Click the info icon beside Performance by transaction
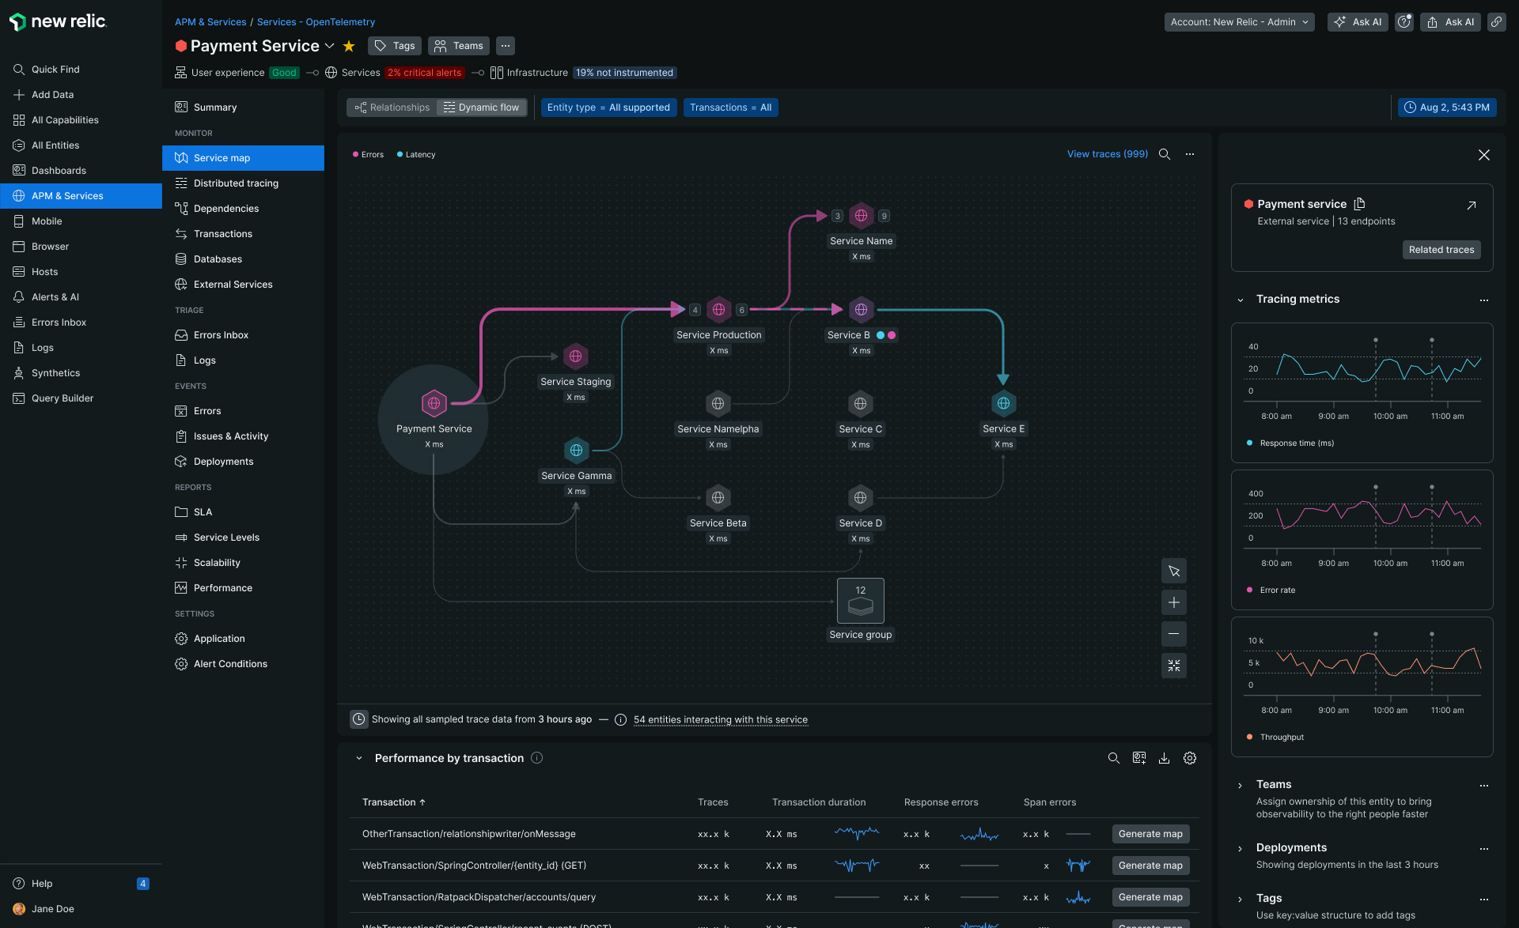Image resolution: width=1519 pixels, height=928 pixels. pyautogui.click(x=536, y=758)
